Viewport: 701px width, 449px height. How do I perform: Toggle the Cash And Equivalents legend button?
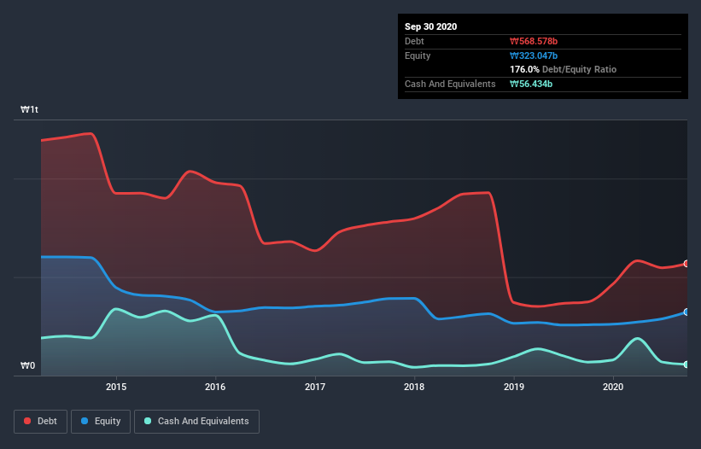click(x=196, y=422)
